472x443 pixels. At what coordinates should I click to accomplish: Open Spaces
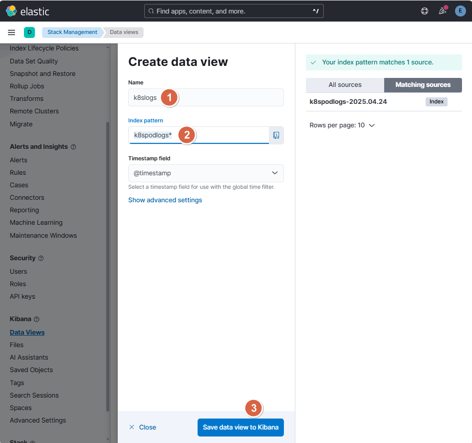tap(20, 408)
